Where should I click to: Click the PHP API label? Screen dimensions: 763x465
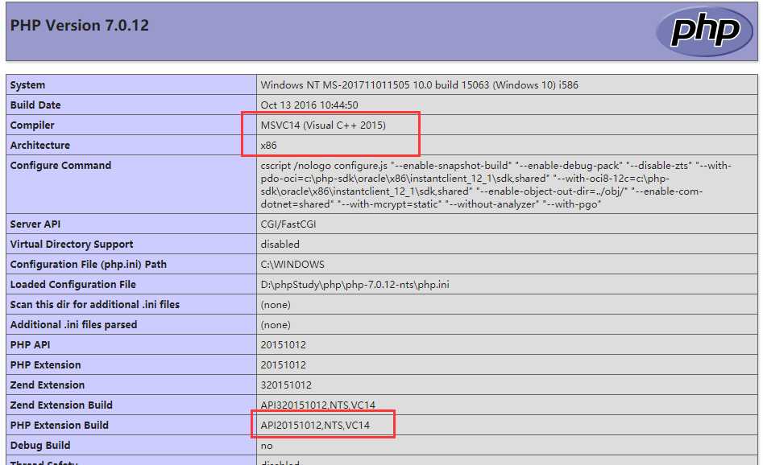(30, 344)
